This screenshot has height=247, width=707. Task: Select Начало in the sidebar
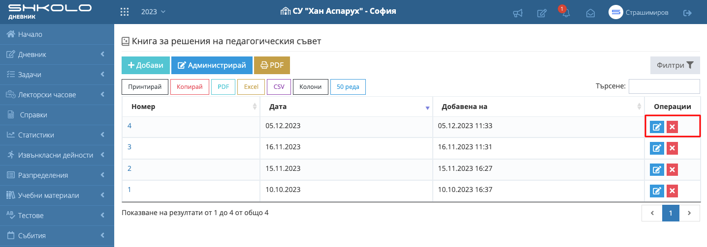tap(30, 34)
